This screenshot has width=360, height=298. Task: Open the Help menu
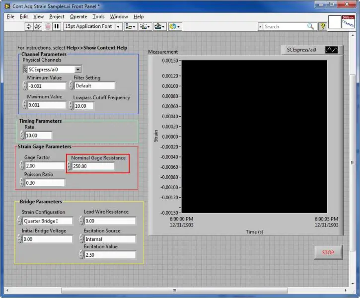point(139,17)
